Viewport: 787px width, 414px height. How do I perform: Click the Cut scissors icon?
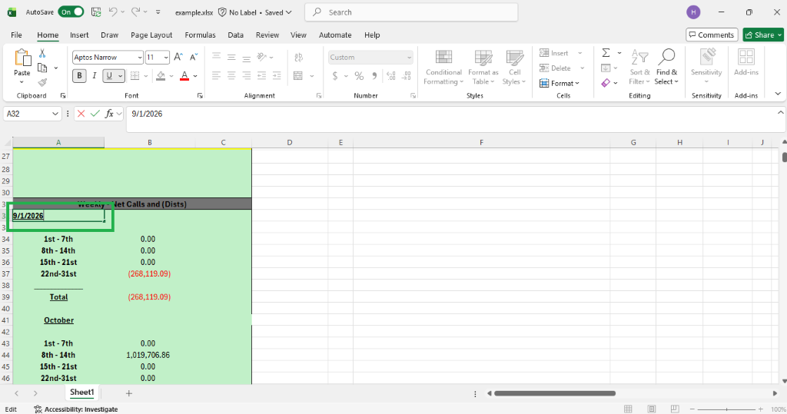point(42,53)
